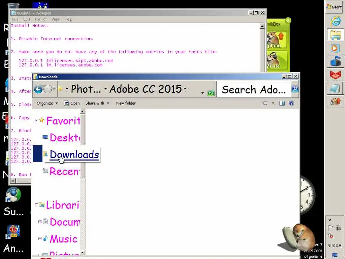This screenshot has height=259, width=345.
Task: Click the dog Music button in widget
Action: tap(277, 60)
